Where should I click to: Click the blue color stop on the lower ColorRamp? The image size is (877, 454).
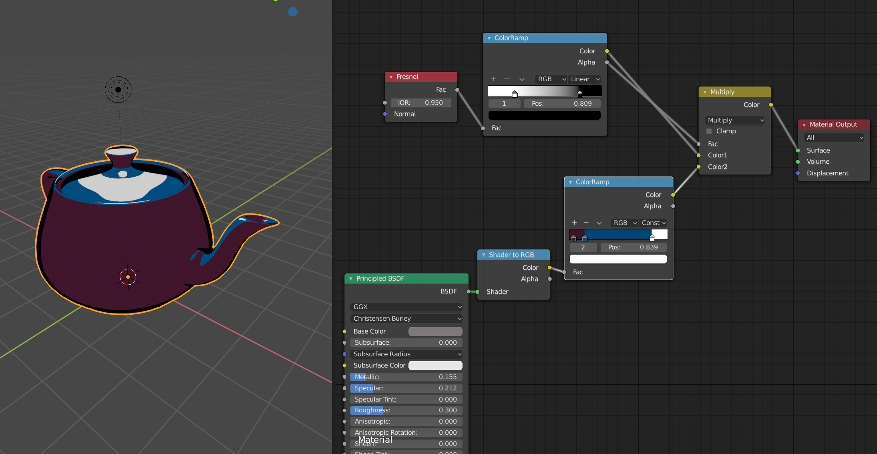[x=585, y=238]
